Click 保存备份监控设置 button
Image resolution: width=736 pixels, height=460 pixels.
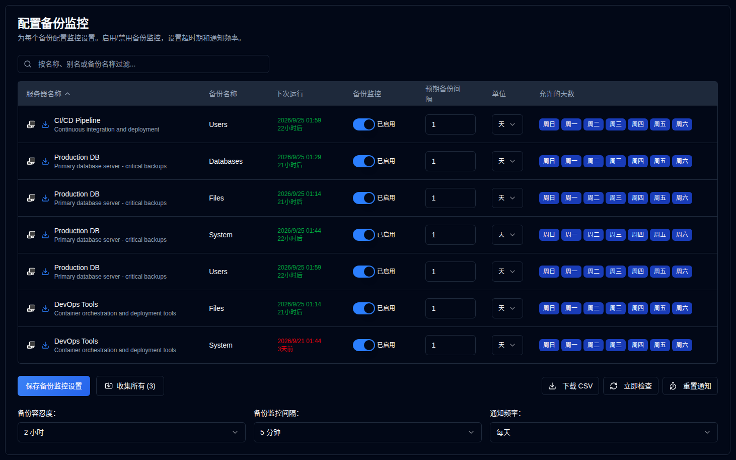point(54,386)
